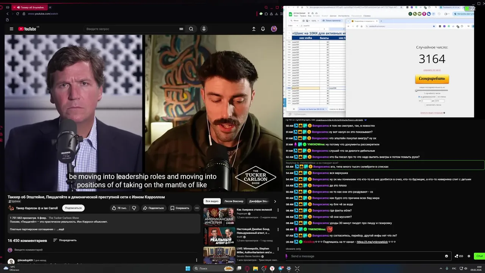Like the video with 78 тыс. likes
This screenshot has width=485, height=273.
(x=119, y=208)
